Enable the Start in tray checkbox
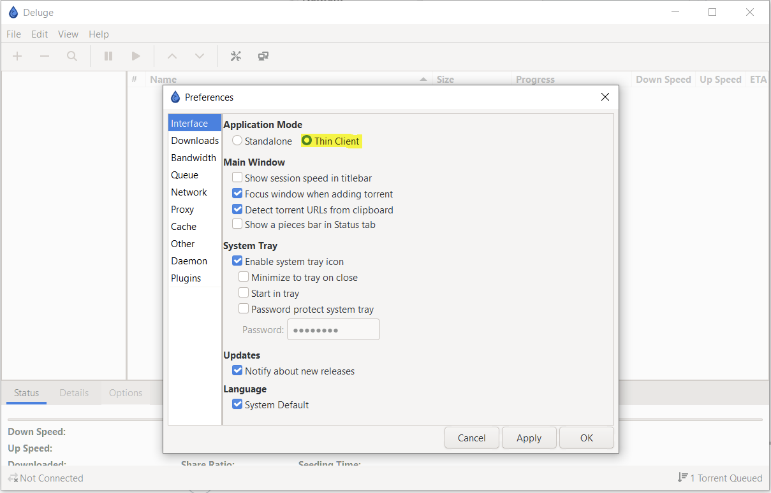This screenshot has height=493, width=771. (244, 293)
